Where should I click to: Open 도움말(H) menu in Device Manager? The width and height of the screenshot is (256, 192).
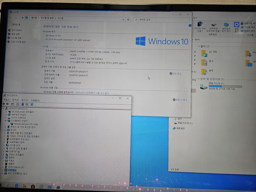point(35,100)
